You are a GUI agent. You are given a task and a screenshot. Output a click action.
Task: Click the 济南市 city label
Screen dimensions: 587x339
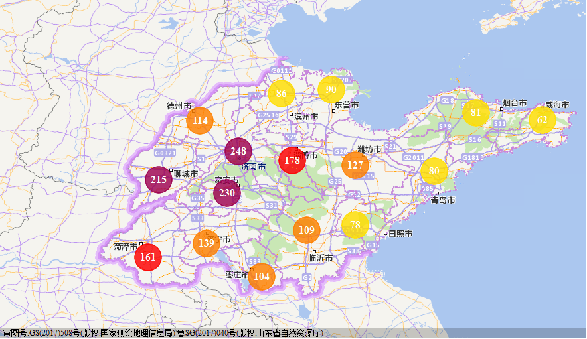coord(254,167)
